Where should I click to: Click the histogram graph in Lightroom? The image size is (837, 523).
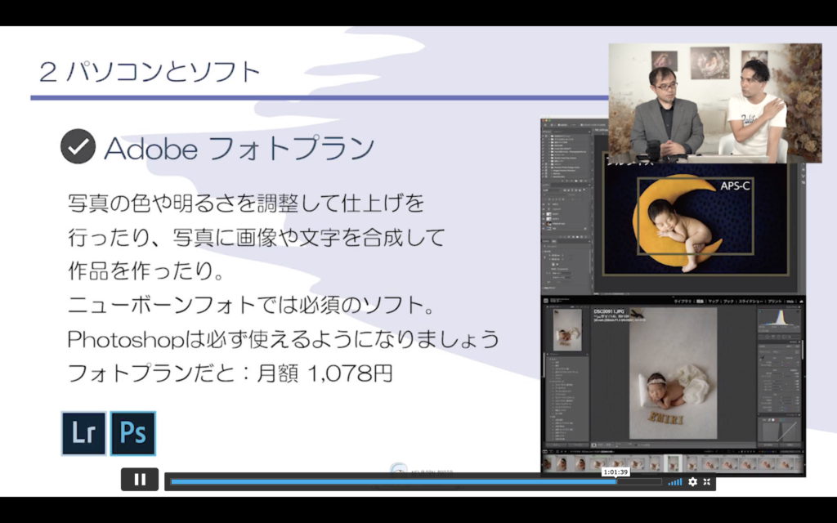[779, 319]
